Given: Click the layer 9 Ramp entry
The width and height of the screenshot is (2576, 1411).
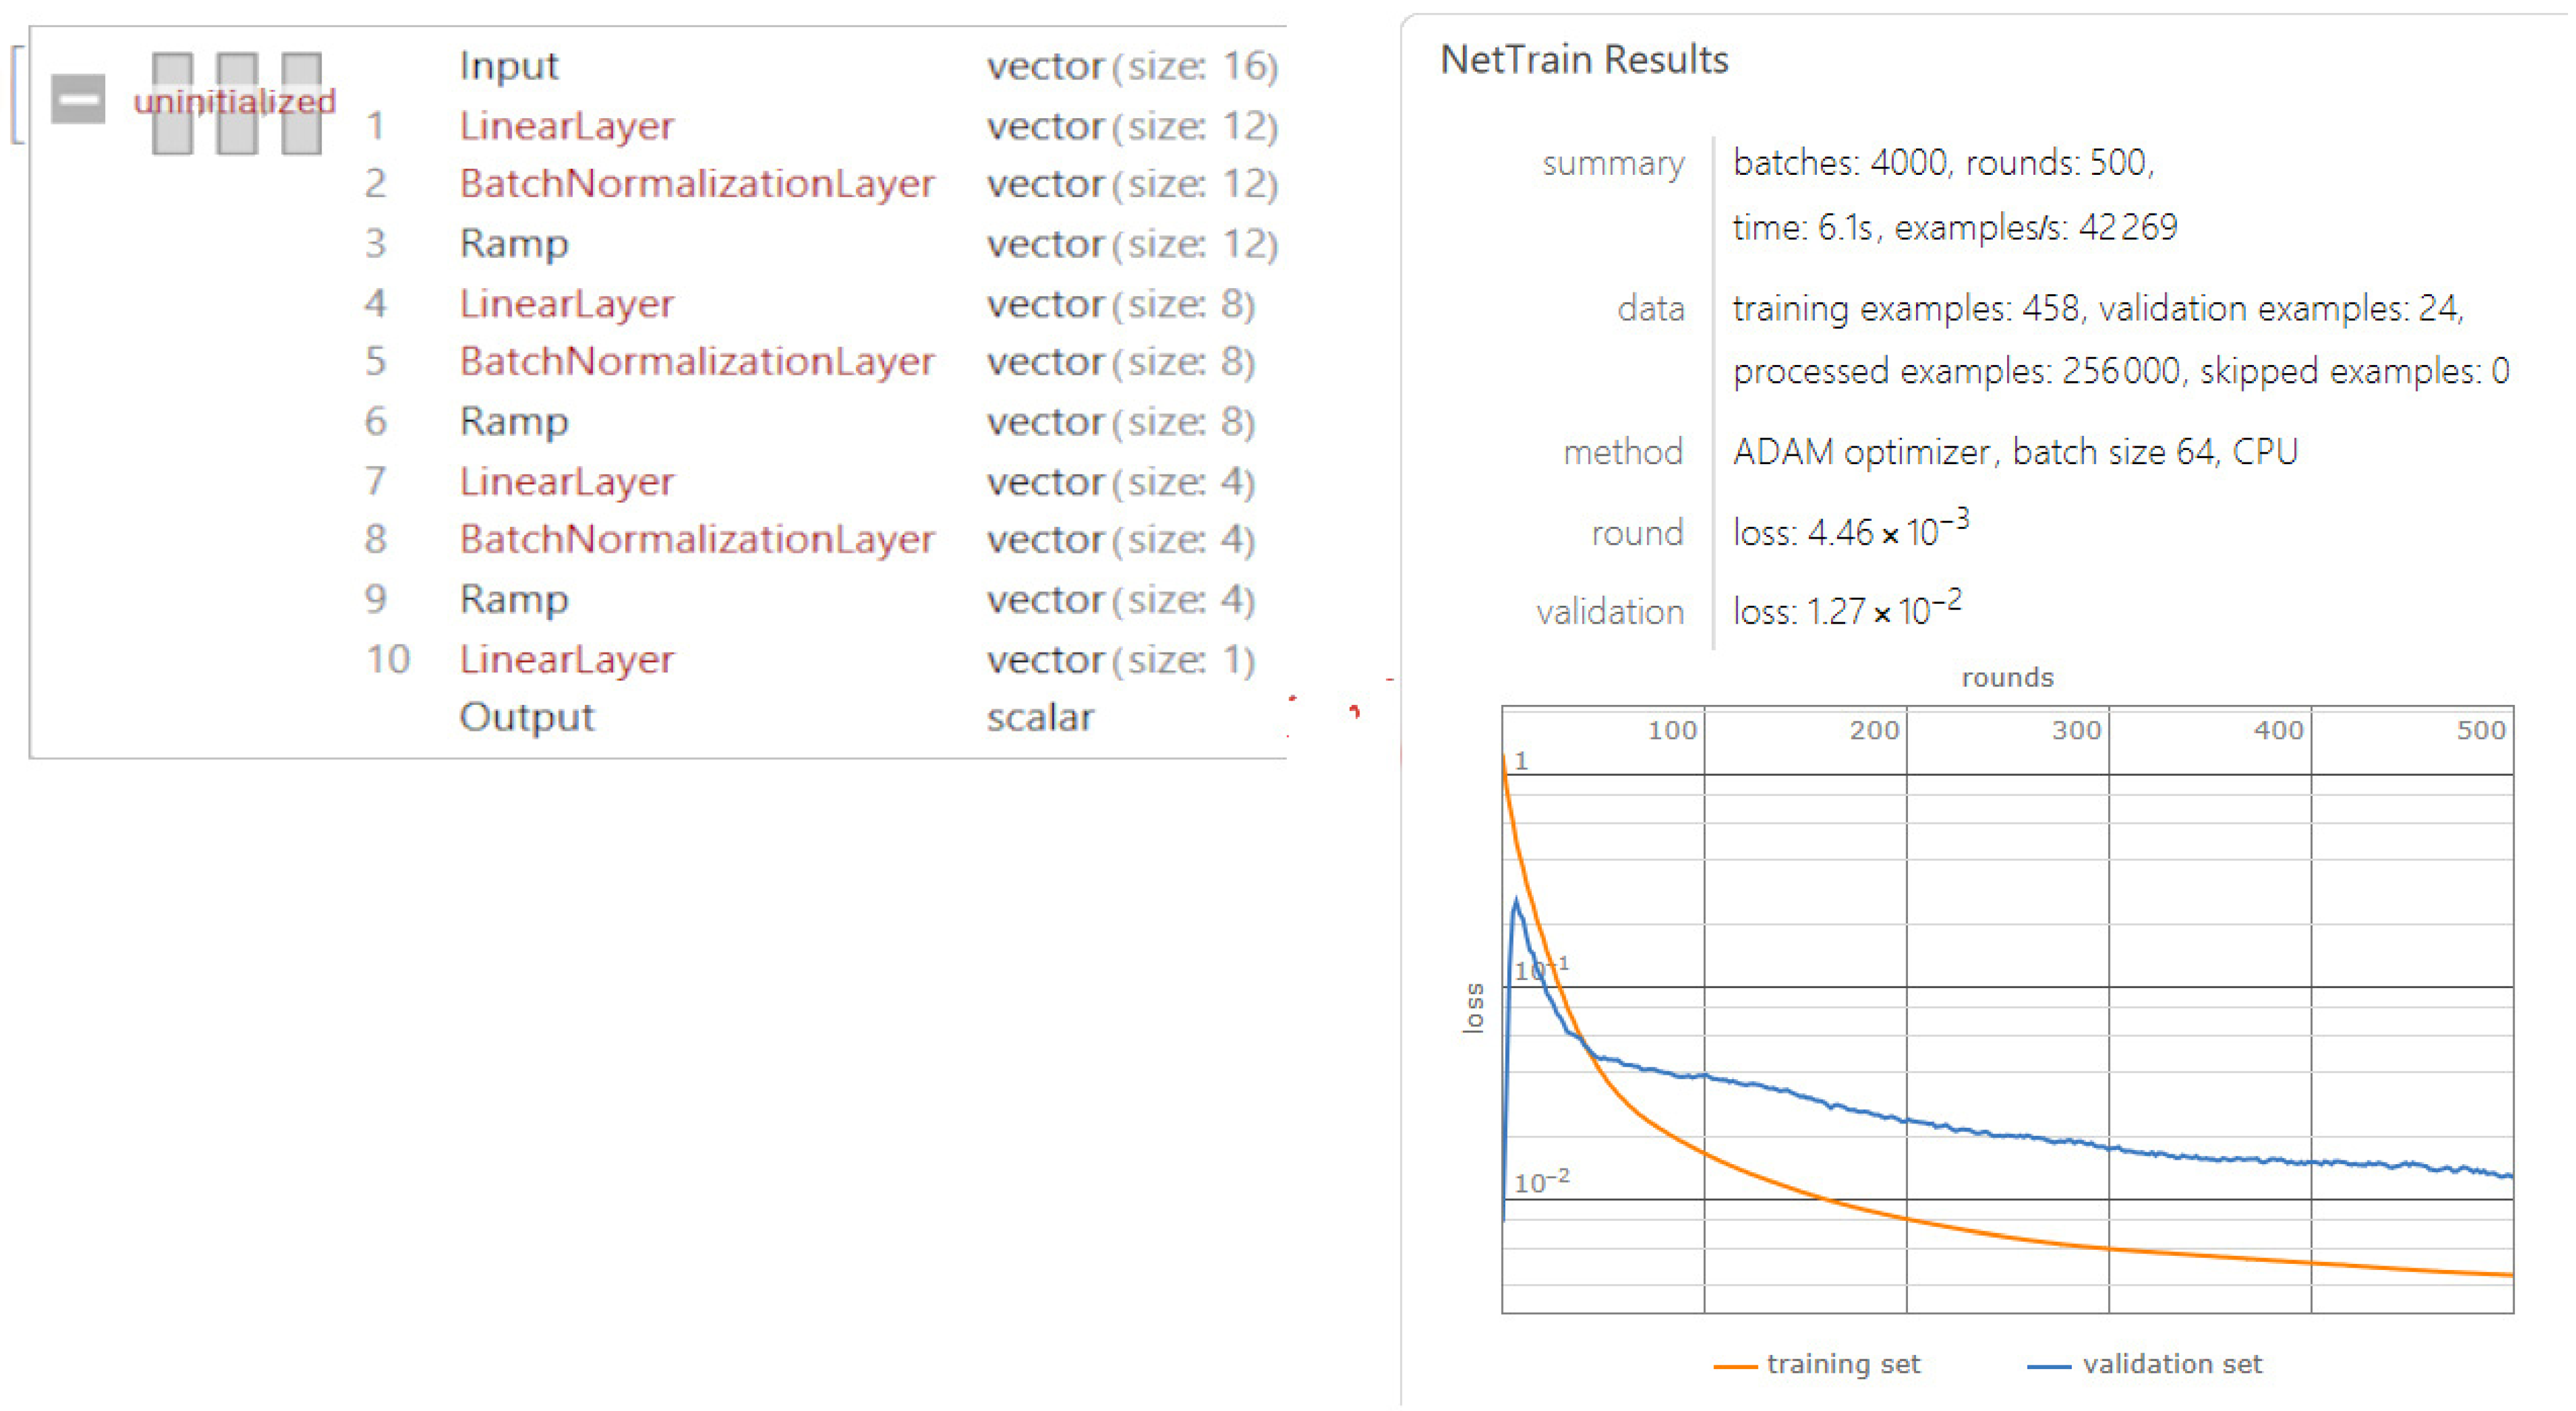Looking at the screenshot, I should pos(514,600).
